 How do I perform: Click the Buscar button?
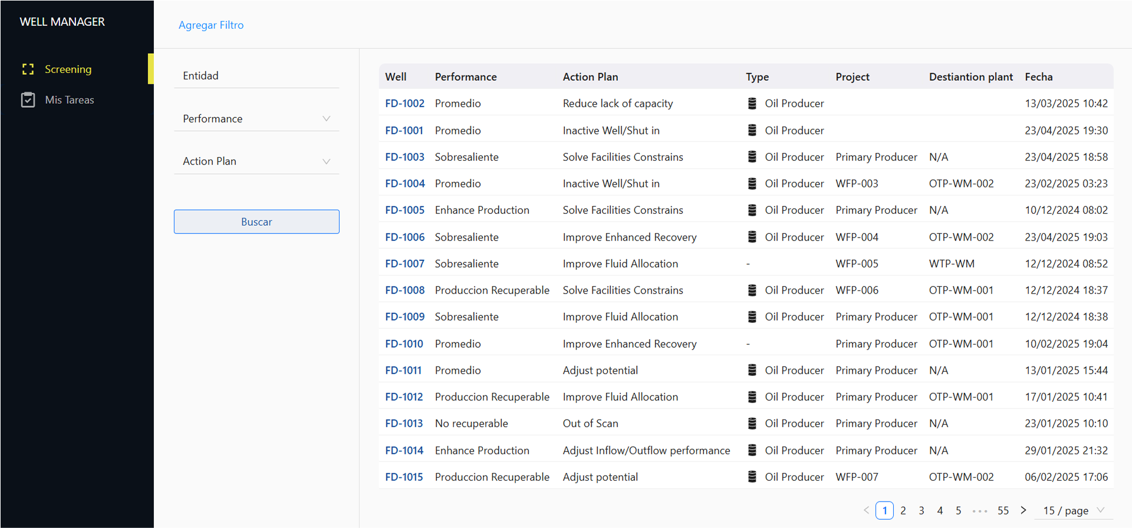point(256,222)
